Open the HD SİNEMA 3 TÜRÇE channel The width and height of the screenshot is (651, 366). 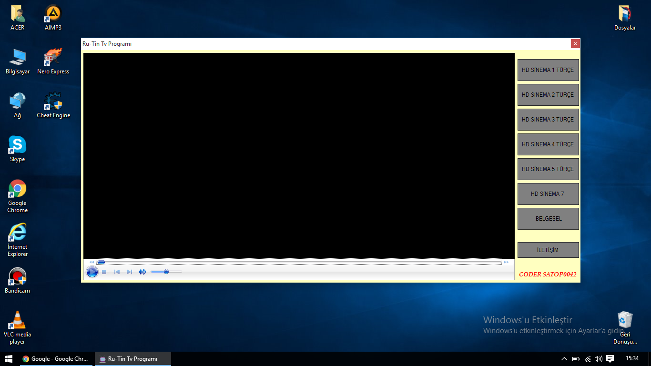548,120
